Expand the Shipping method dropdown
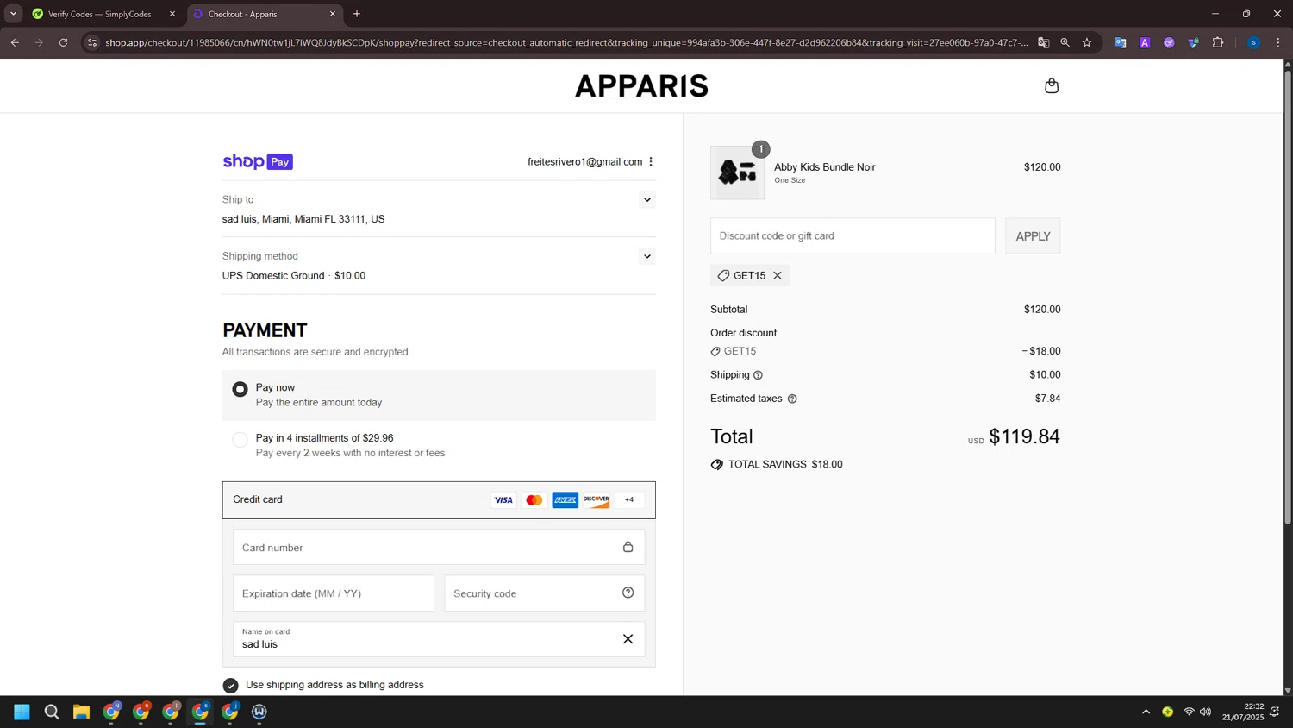 (647, 256)
